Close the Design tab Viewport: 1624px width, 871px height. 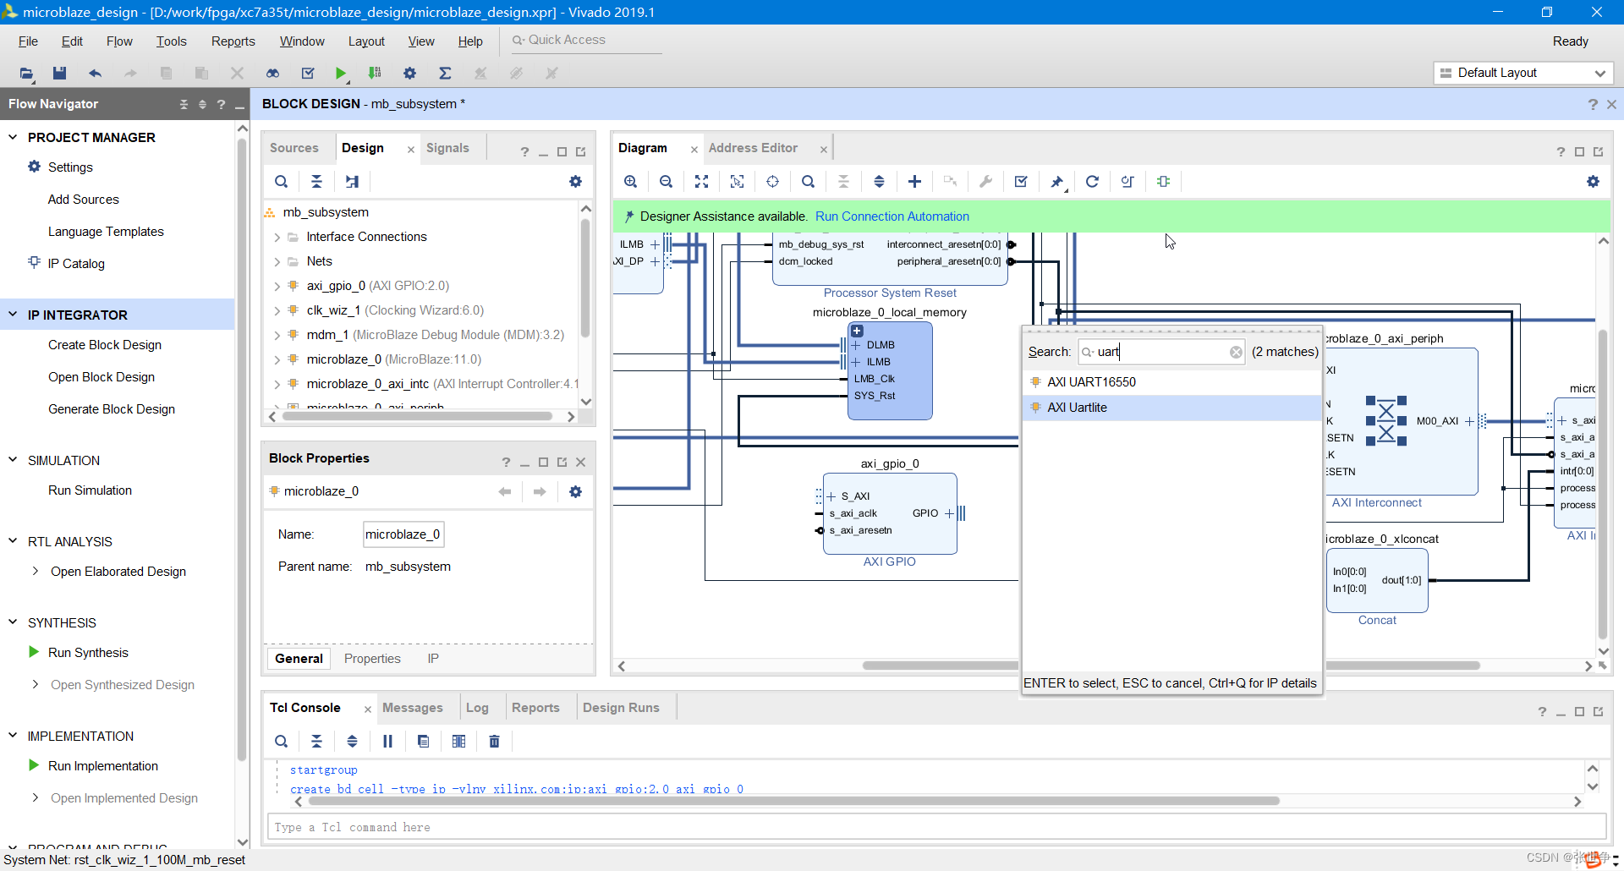(410, 150)
